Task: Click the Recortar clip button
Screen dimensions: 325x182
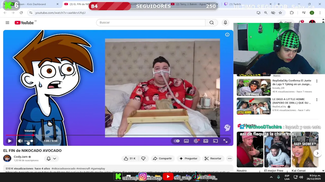Action: (x=213, y=158)
